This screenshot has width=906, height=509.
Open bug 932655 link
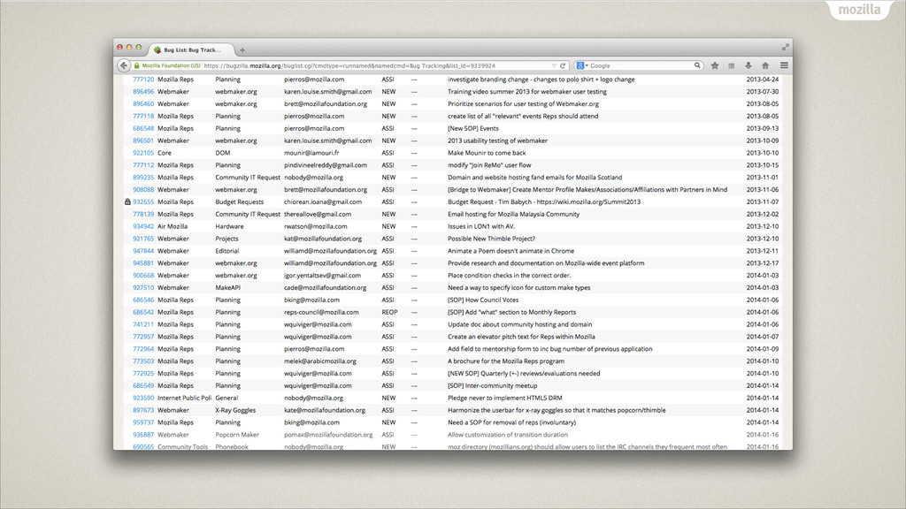(x=143, y=202)
